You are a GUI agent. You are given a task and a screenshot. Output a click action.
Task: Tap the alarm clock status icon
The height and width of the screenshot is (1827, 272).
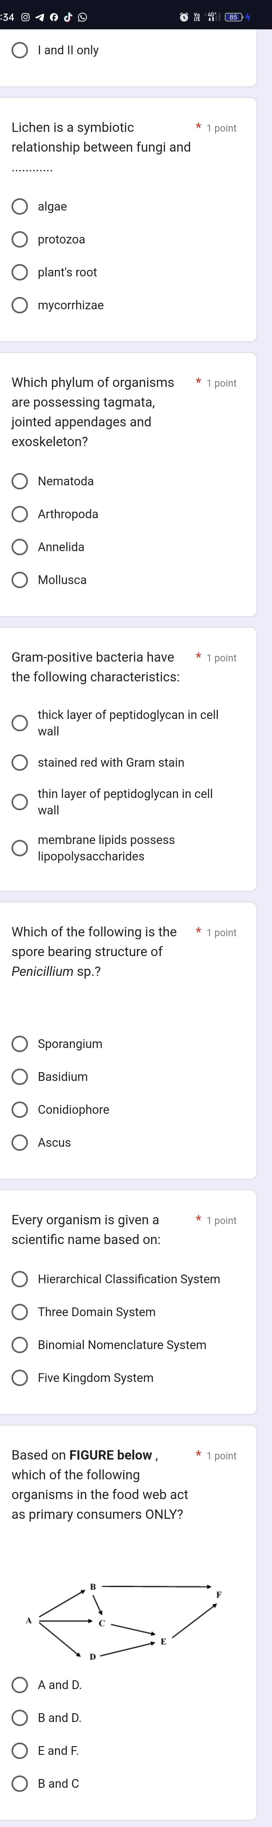point(184,17)
